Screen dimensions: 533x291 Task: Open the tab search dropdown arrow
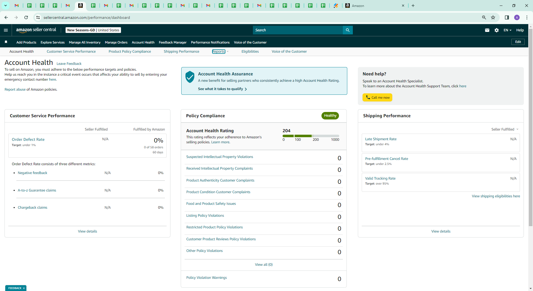tap(5, 6)
